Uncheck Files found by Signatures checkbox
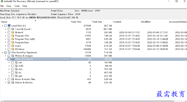 5,52
